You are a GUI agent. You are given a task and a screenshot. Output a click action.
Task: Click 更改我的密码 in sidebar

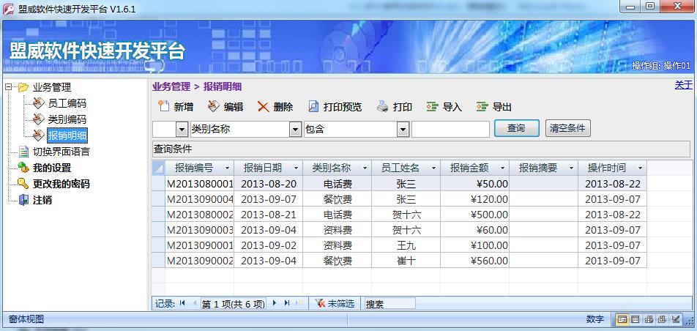point(61,184)
